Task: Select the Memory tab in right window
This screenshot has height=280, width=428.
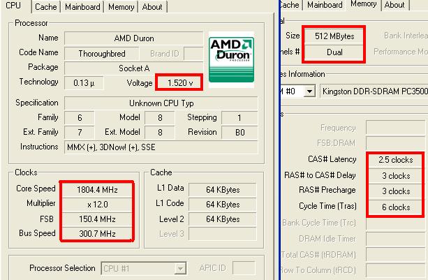Action: point(363,3)
